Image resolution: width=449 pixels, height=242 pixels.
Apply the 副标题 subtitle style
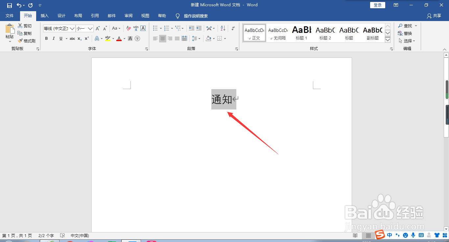click(373, 33)
